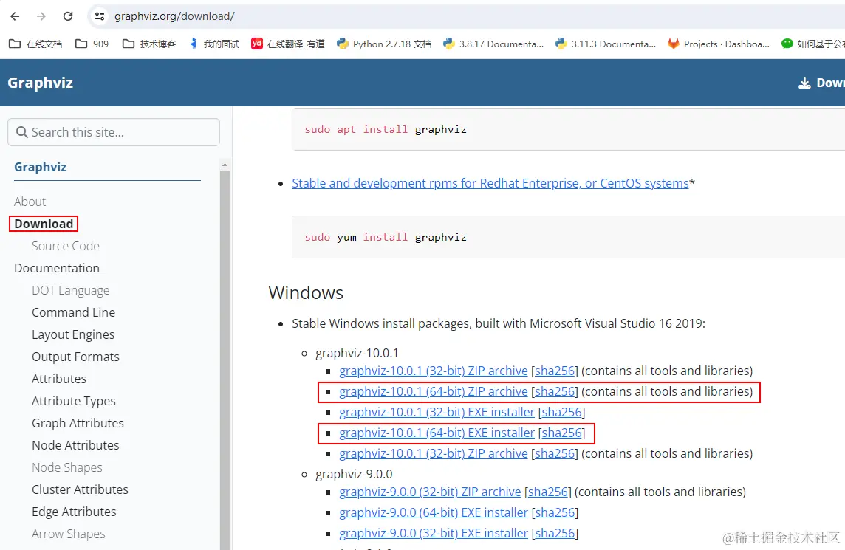Open the 在线翻译_有道 bookmark
Image resolution: width=845 pixels, height=550 pixels.
(x=288, y=44)
